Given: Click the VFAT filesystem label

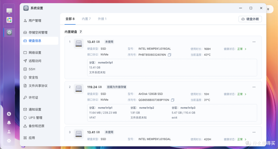Looking at the screenshot, I should pos(92,118).
